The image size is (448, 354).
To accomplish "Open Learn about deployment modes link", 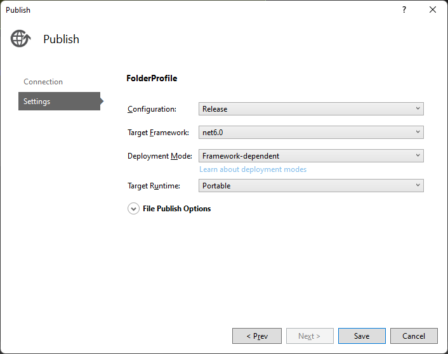I will pyautogui.click(x=253, y=169).
